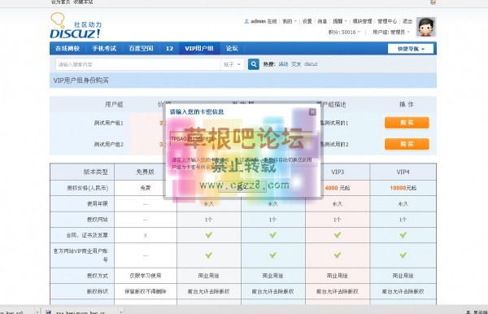Expand the 提醒 dropdown
Image resolution: width=488 pixels, height=314 pixels.
pos(339,21)
